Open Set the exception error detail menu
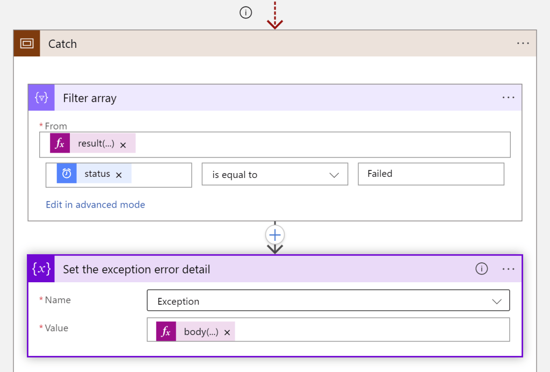This screenshot has height=372, width=550. coord(508,269)
